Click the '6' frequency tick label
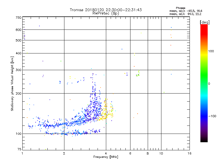 [x=130, y=153]
